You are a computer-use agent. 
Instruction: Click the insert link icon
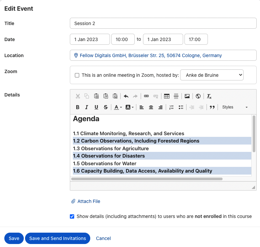tap(146, 96)
